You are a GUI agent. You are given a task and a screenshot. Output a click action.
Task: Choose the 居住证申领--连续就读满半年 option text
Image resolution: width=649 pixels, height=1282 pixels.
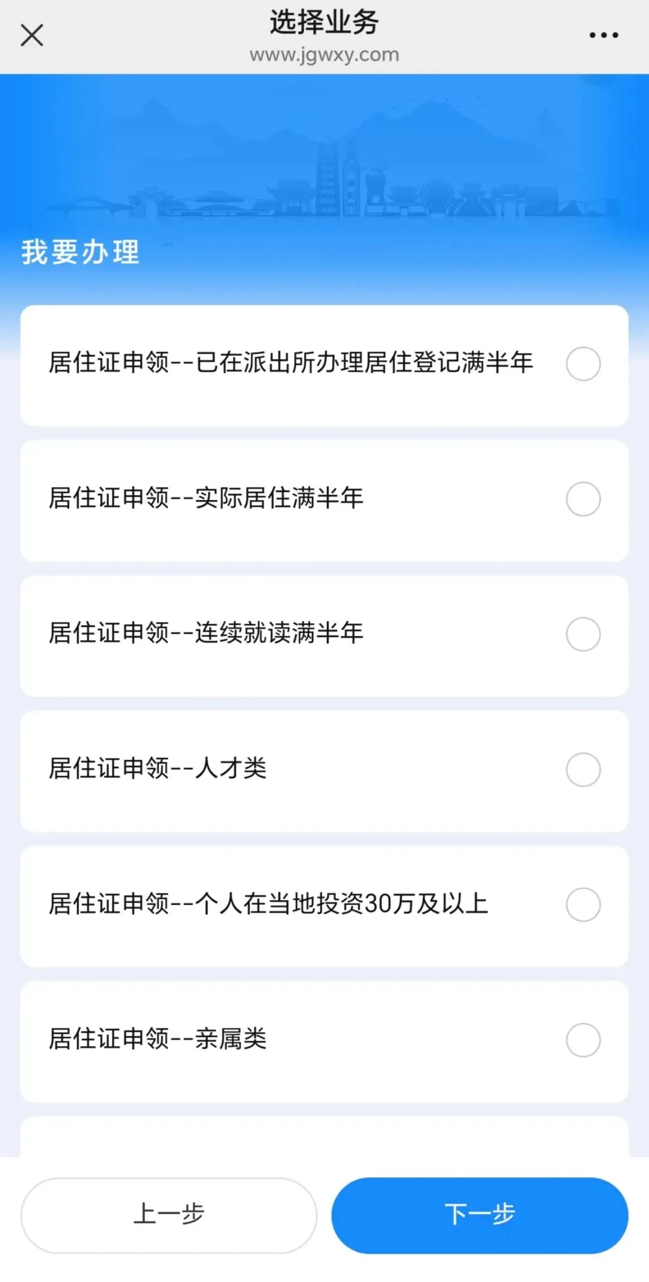point(206,633)
